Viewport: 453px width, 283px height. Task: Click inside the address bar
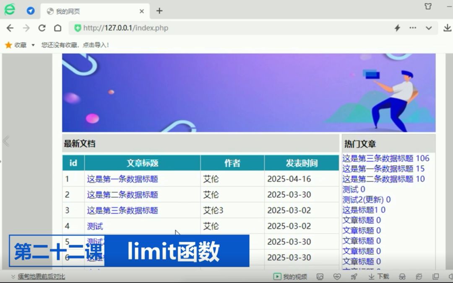pos(168,28)
